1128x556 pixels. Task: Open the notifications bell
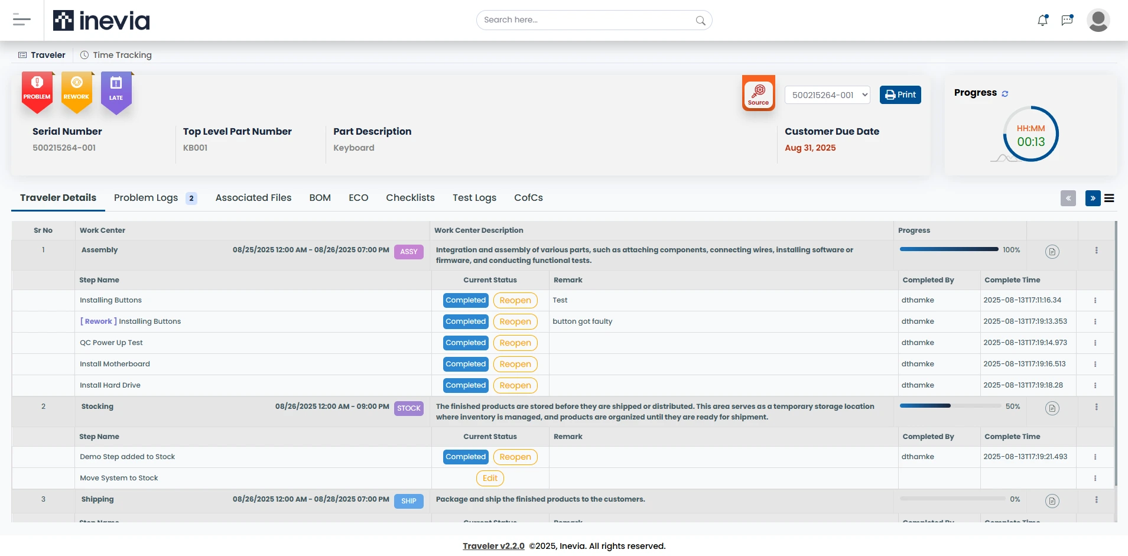tap(1042, 20)
